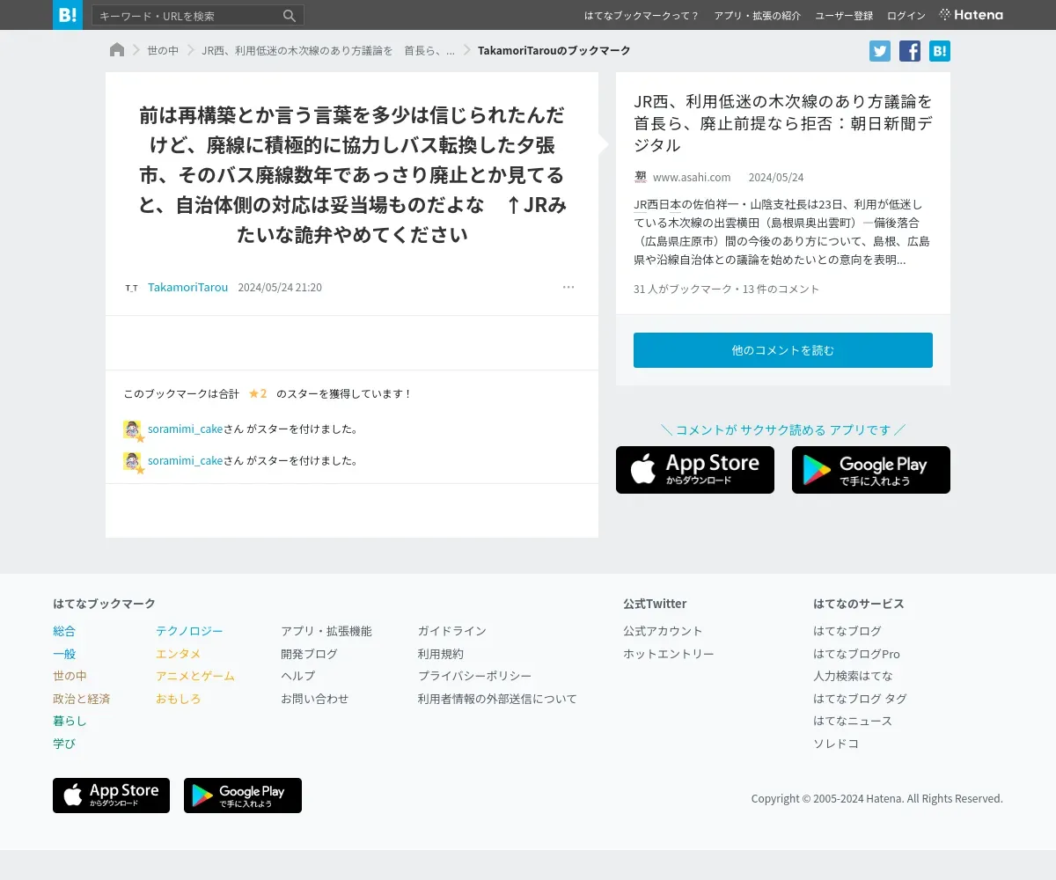This screenshot has height=880, width=1056.
Task: Open アプリ・拡張の紹介 header link
Action: 758,16
